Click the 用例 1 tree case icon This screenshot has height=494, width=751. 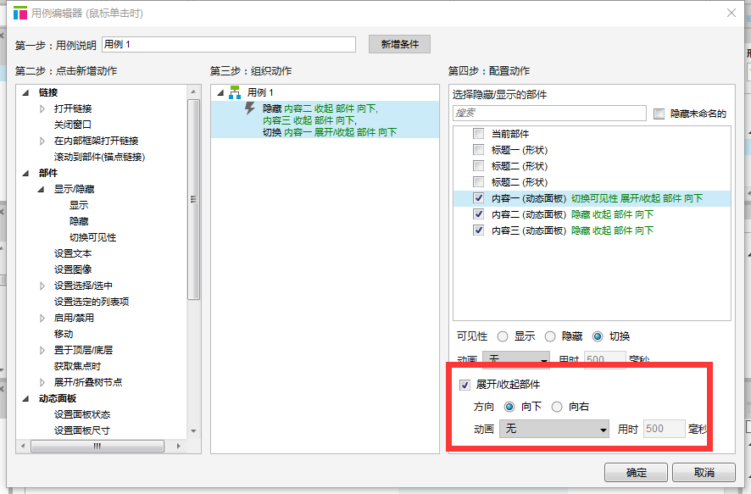click(235, 92)
